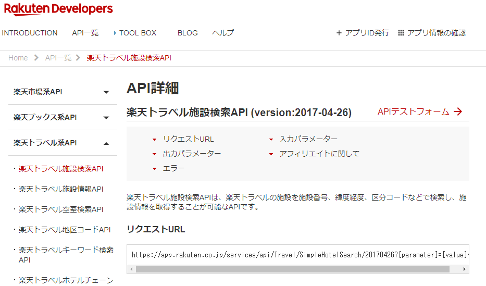Click the API description paragraph text

click(296, 202)
